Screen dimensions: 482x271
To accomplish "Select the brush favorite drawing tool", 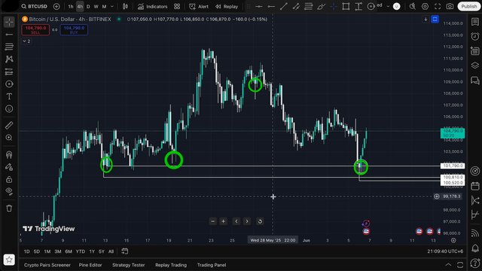I will pyautogui.click(x=322, y=7).
